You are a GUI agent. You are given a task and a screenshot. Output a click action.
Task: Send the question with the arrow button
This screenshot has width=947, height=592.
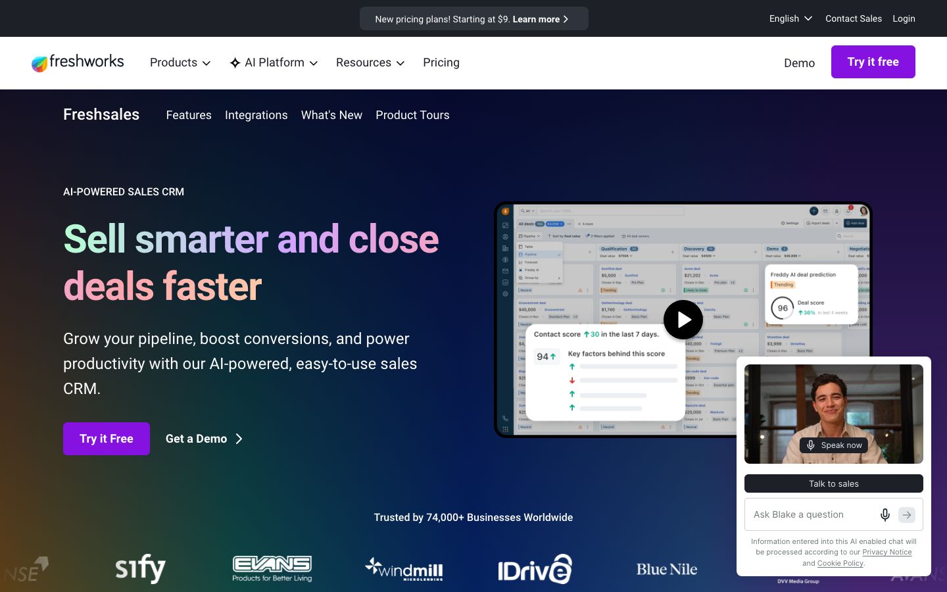[907, 514]
